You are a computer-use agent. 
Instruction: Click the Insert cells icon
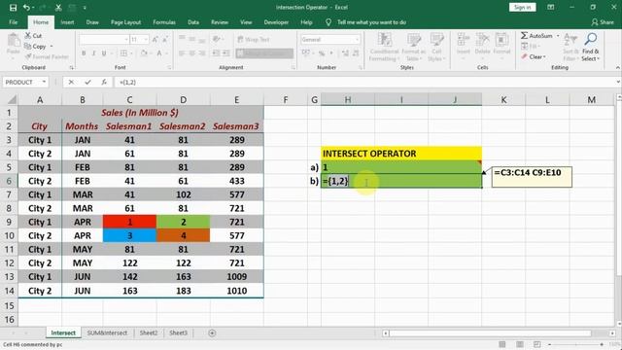click(x=463, y=40)
